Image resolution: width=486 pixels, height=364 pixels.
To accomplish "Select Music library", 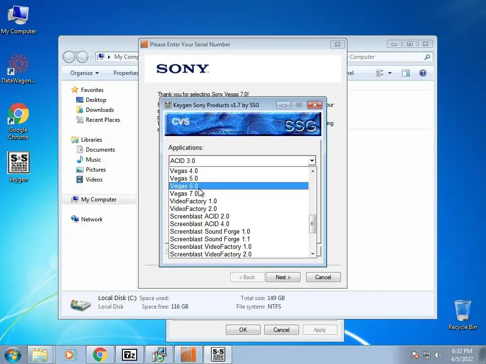I will (x=93, y=160).
